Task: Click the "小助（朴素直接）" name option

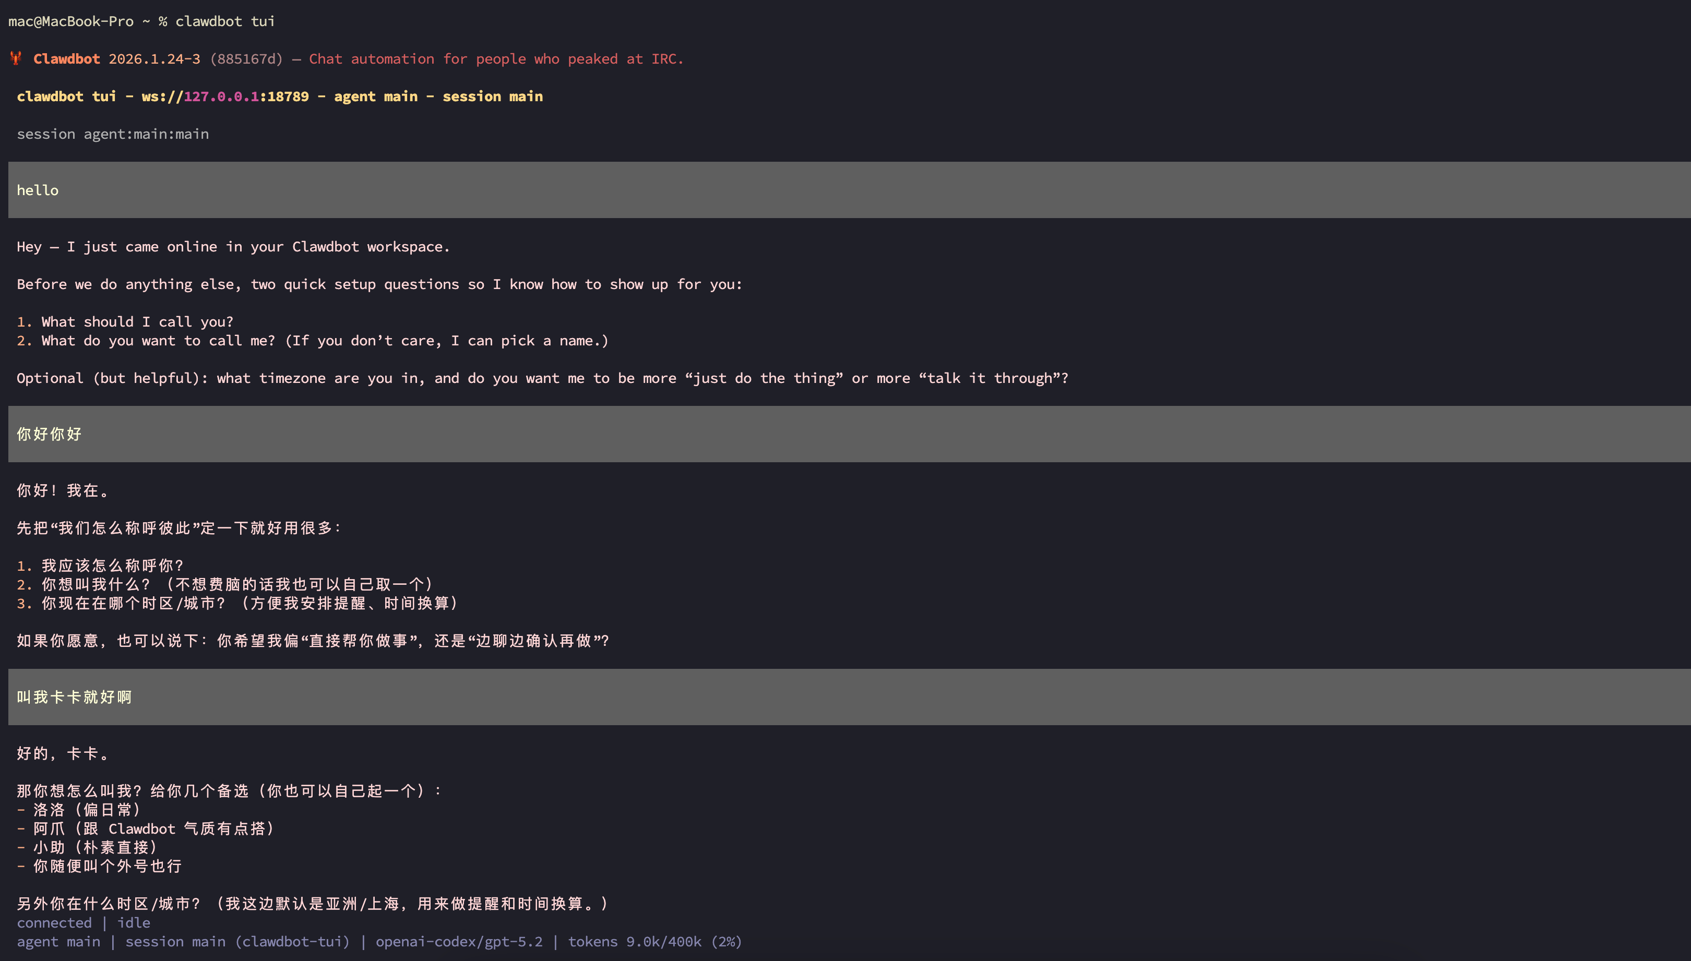Action: pos(95,847)
